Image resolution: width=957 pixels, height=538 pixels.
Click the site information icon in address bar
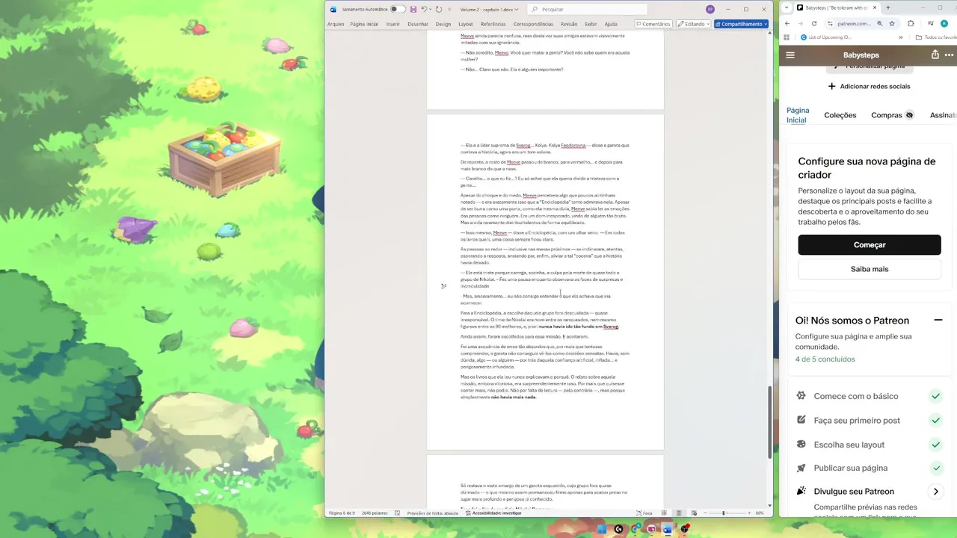pyautogui.click(x=831, y=24)
